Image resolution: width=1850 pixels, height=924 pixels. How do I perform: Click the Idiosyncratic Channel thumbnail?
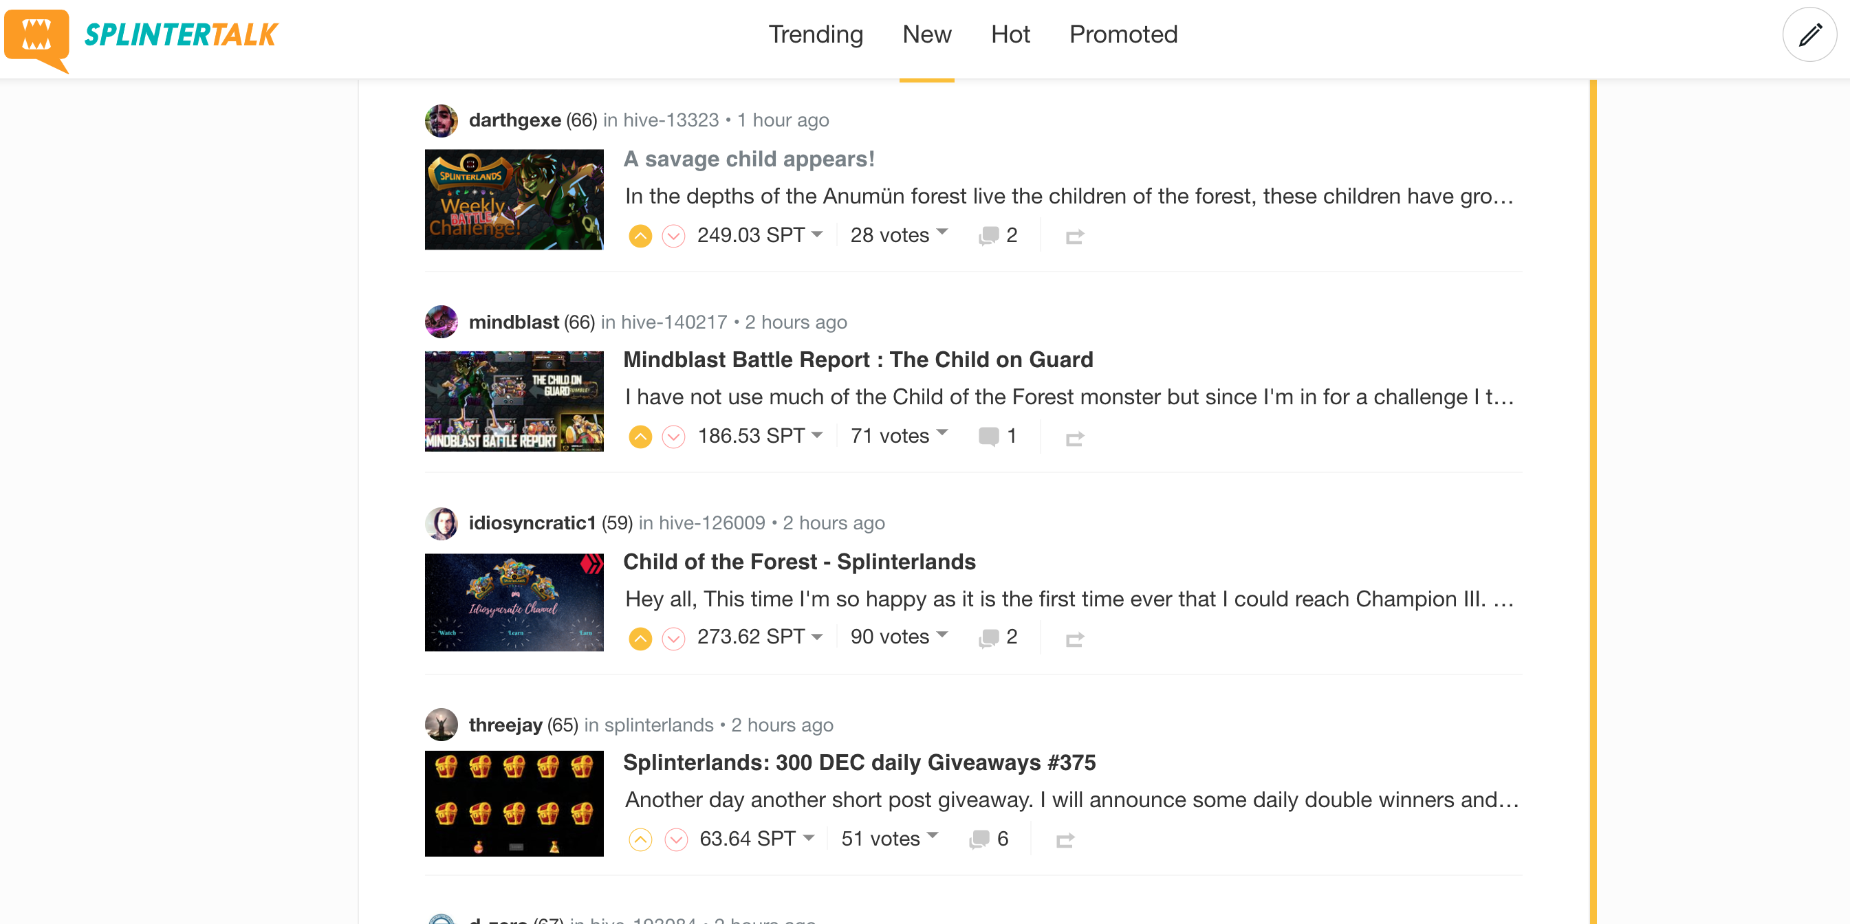(x=514, y=602)
